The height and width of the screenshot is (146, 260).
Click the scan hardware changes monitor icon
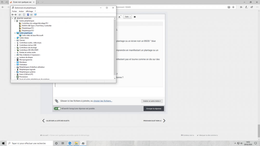coord(35,15)
